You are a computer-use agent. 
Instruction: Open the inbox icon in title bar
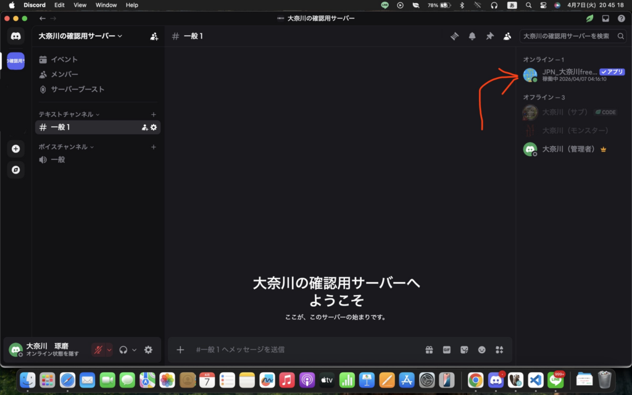(605, 19)
